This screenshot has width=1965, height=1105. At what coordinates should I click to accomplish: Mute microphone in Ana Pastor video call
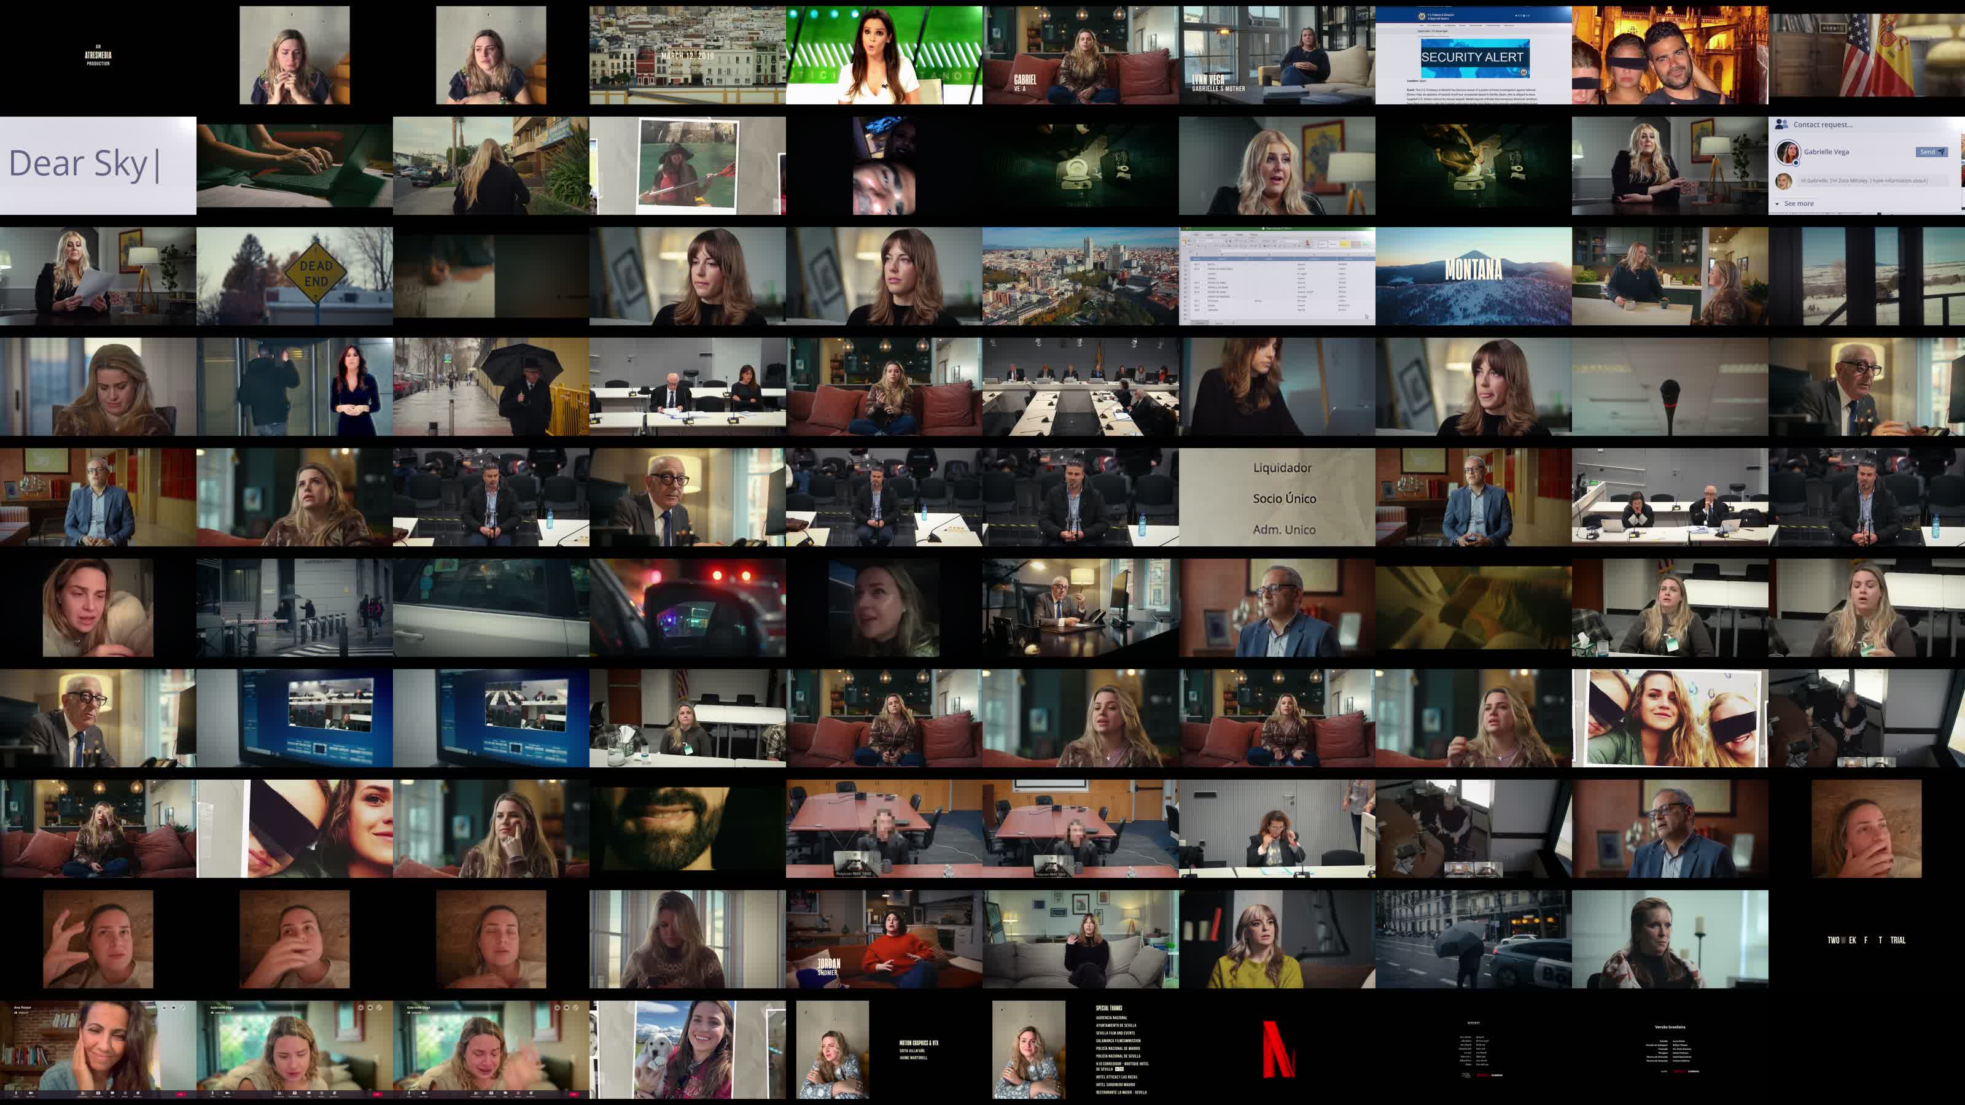16,1093
